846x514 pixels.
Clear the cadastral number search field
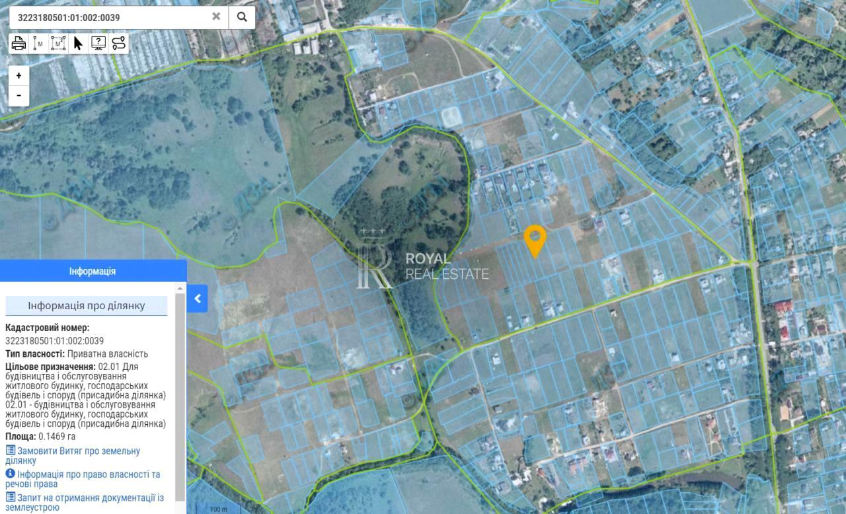click(x=216, y=17)
